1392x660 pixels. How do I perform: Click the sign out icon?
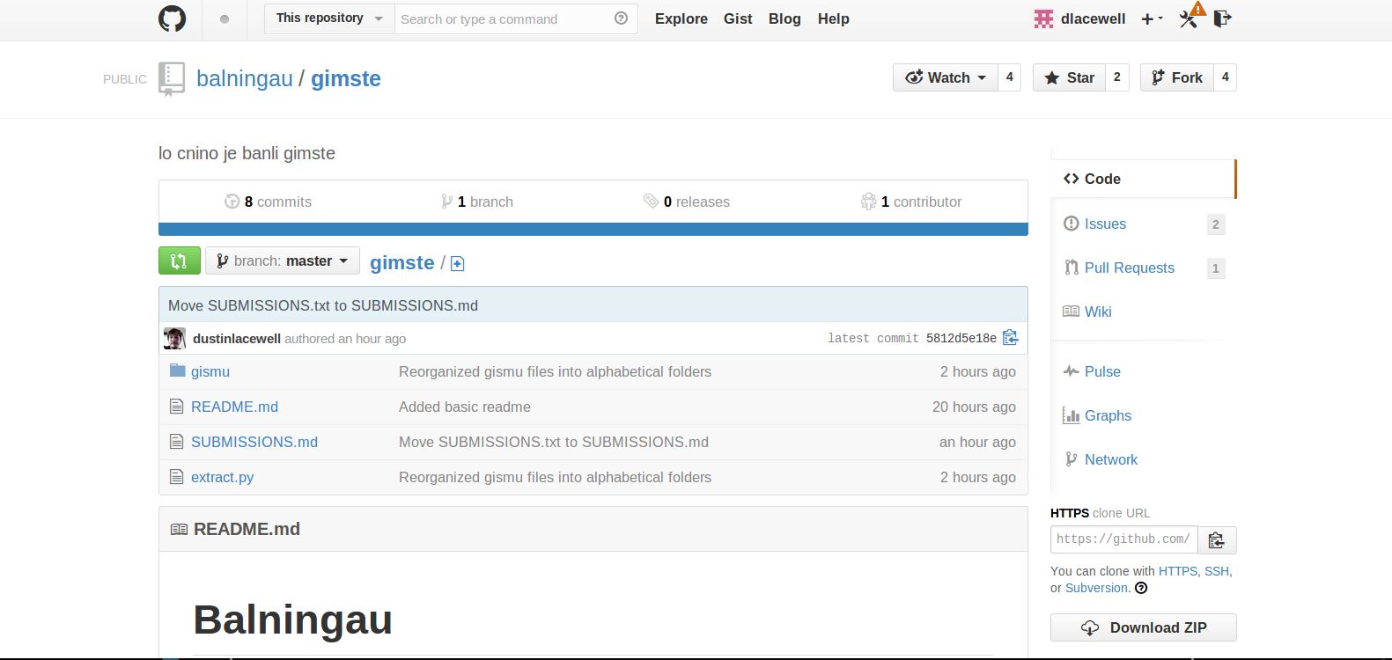click(1222, 18)
